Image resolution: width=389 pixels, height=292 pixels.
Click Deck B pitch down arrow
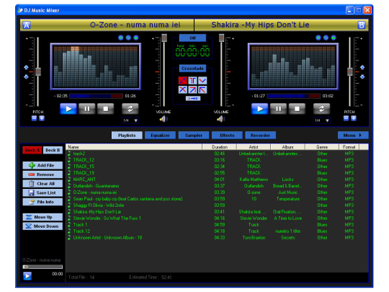pos(362,76)
